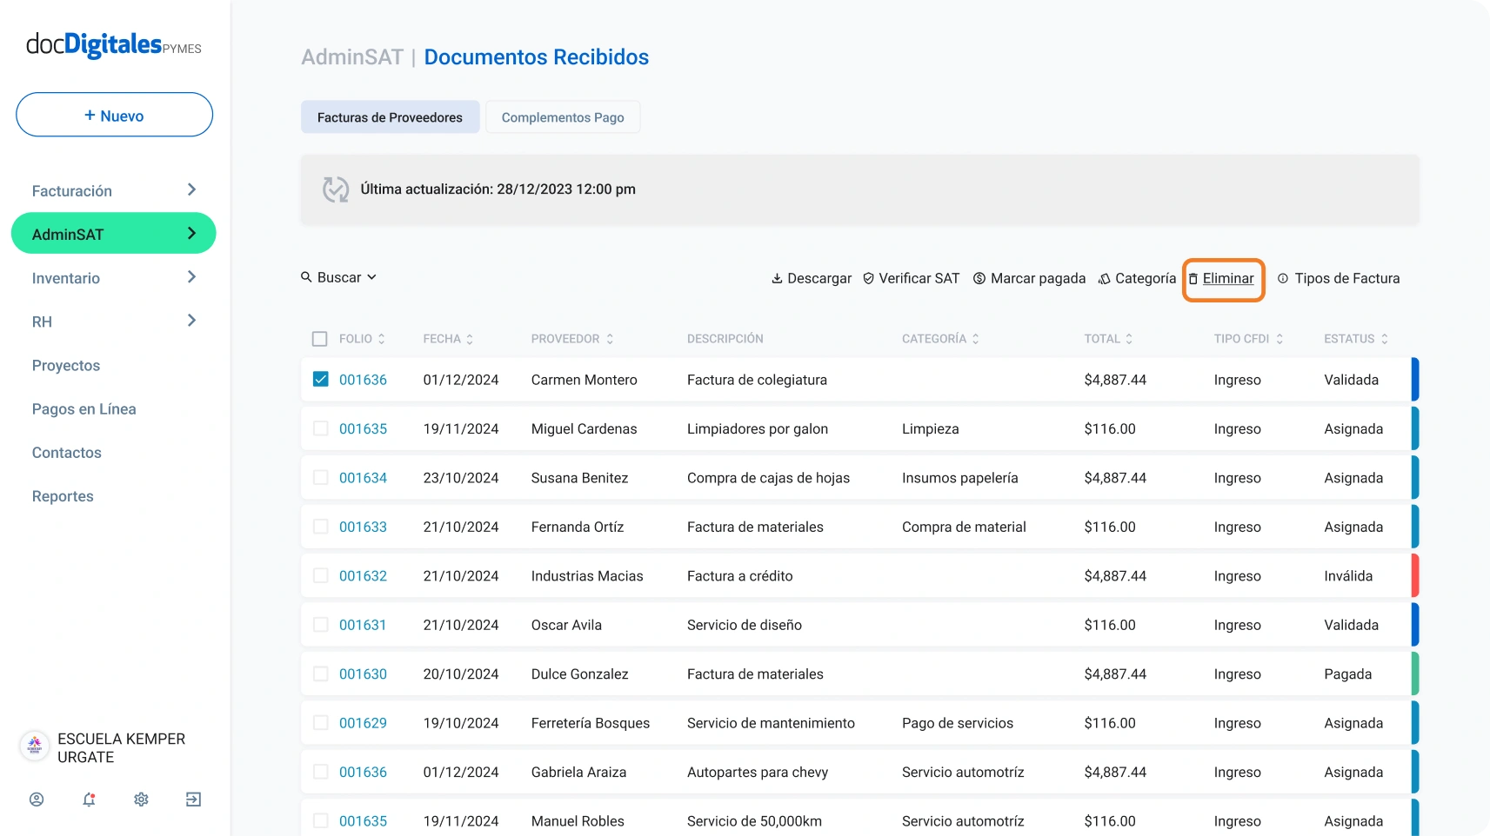This screenshot has height=836, width=1490.
Task: Open Contactos in the sidebar
Action: [x=67, y=453]
